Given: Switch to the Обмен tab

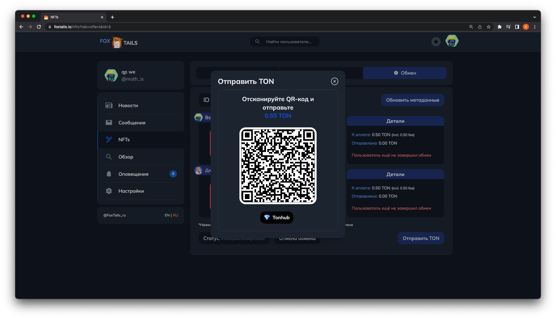Looking at the screenshot, I should pos(405,73).
